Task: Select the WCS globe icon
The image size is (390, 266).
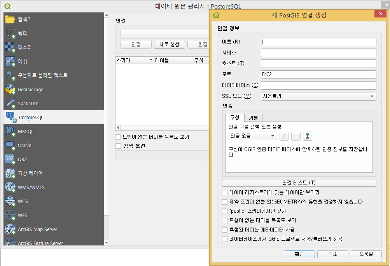Action: pyautogui.click(x=10, y=201)
